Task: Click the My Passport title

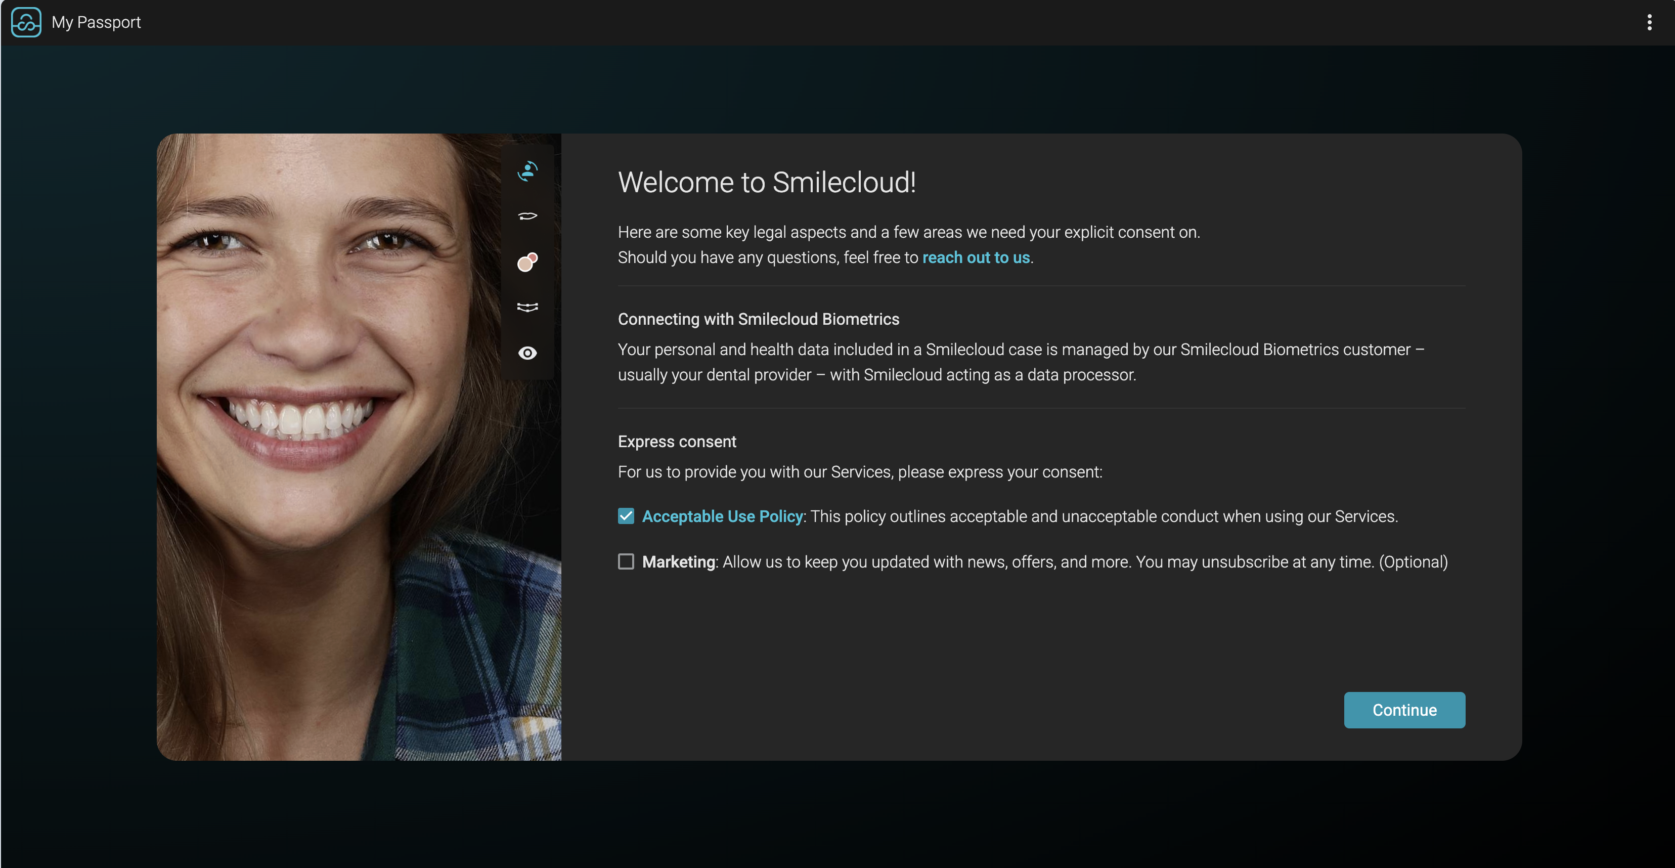Action: [96, 22]
